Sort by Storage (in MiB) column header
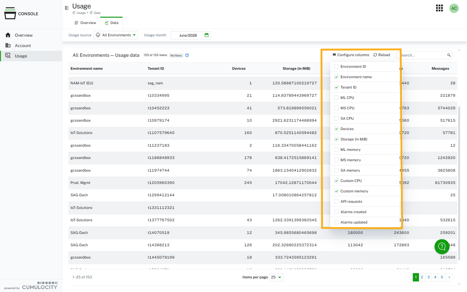The image size is (467, 292). pos(296,68)
